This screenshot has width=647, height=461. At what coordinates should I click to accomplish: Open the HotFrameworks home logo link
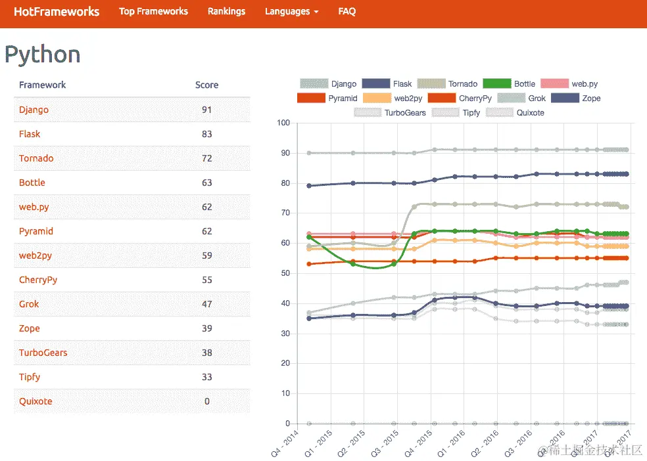[x=57, y=12]
